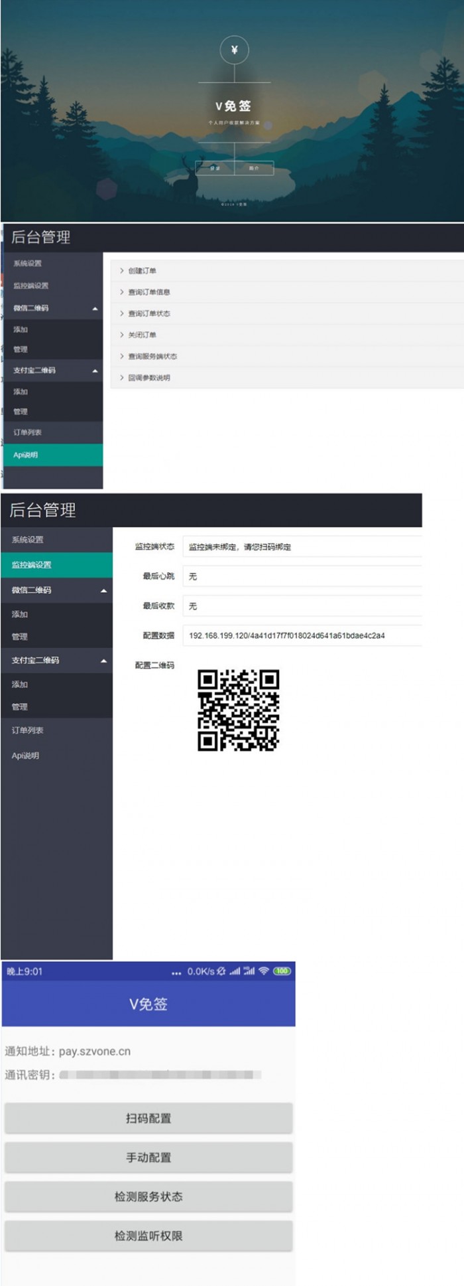Expand the 关闭订单 API section
Viewport: 464px width, 1286px height.
tap(287, 335)
